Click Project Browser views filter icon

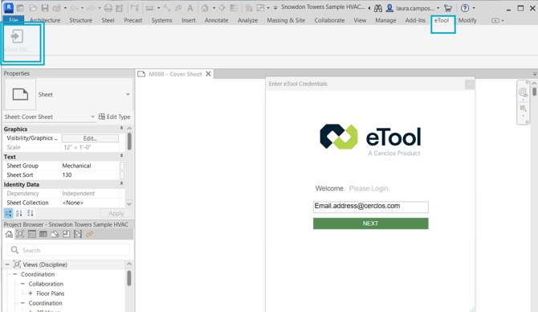pos(20,234)
